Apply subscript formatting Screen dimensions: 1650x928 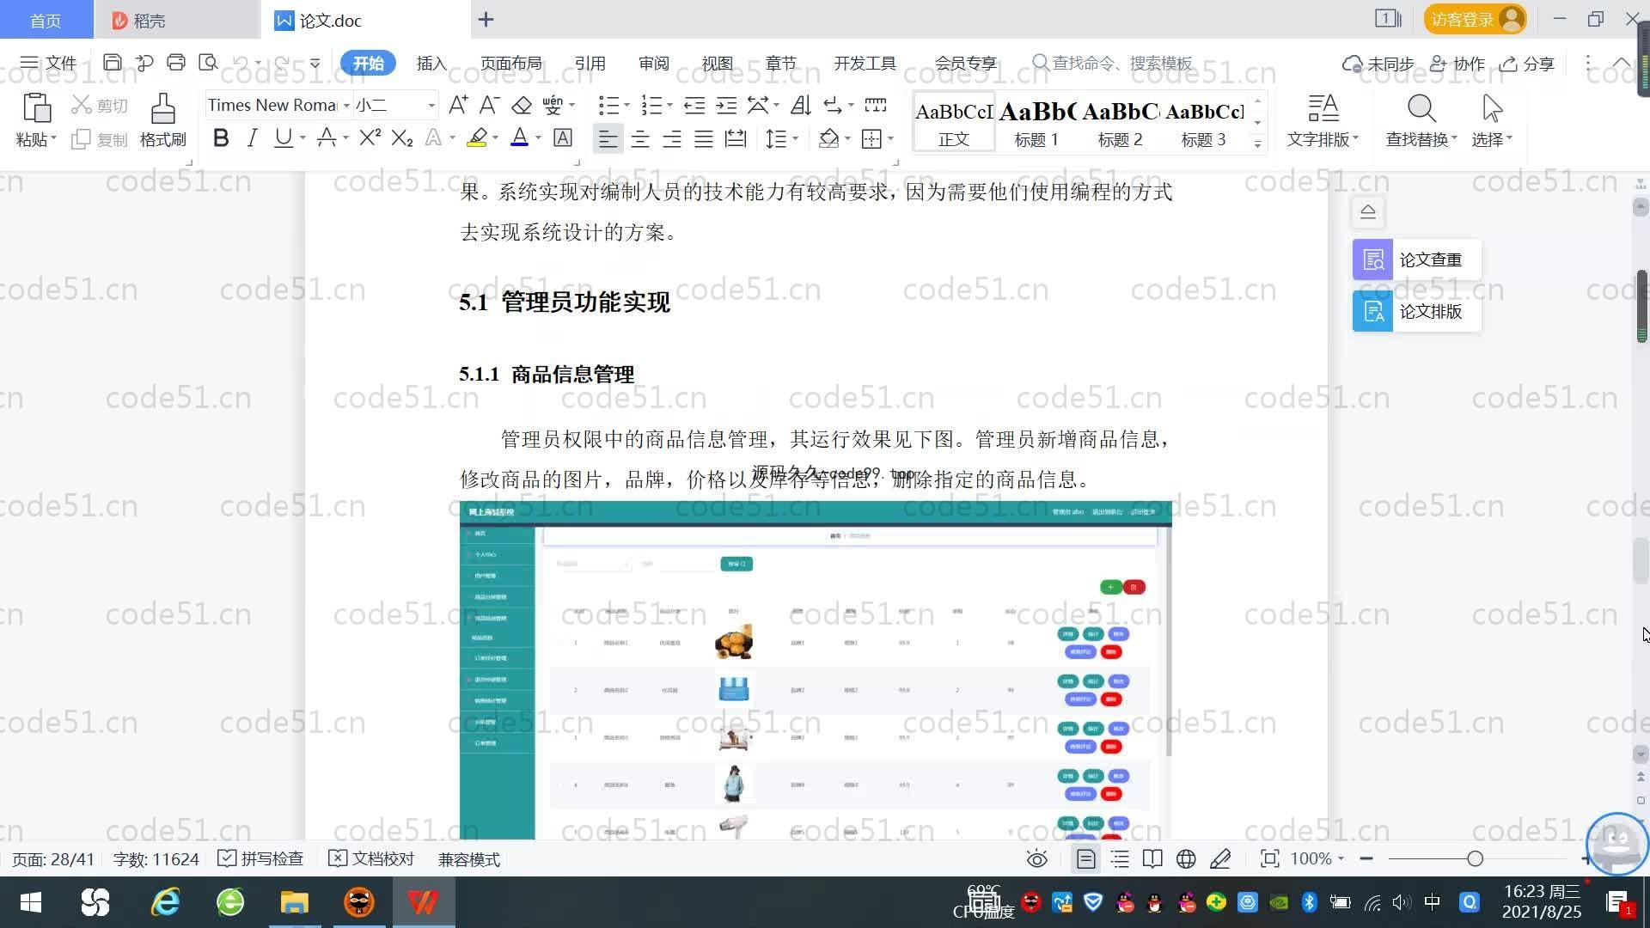pos(402,138)
